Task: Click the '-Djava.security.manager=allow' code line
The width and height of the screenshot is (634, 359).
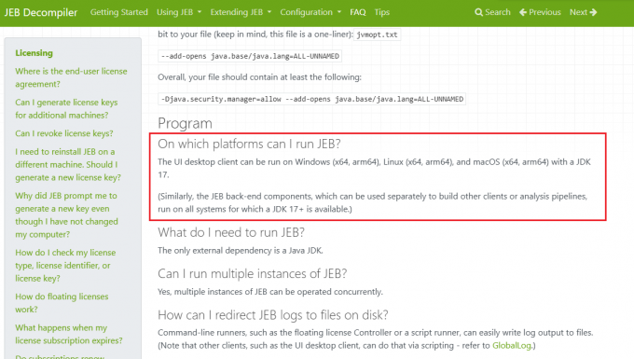Action: 311,99
